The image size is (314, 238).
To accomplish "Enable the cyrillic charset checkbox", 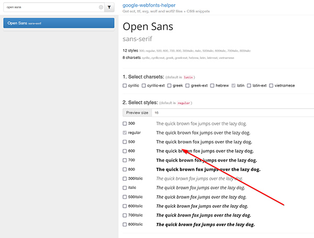I will (x=125, y=86).
